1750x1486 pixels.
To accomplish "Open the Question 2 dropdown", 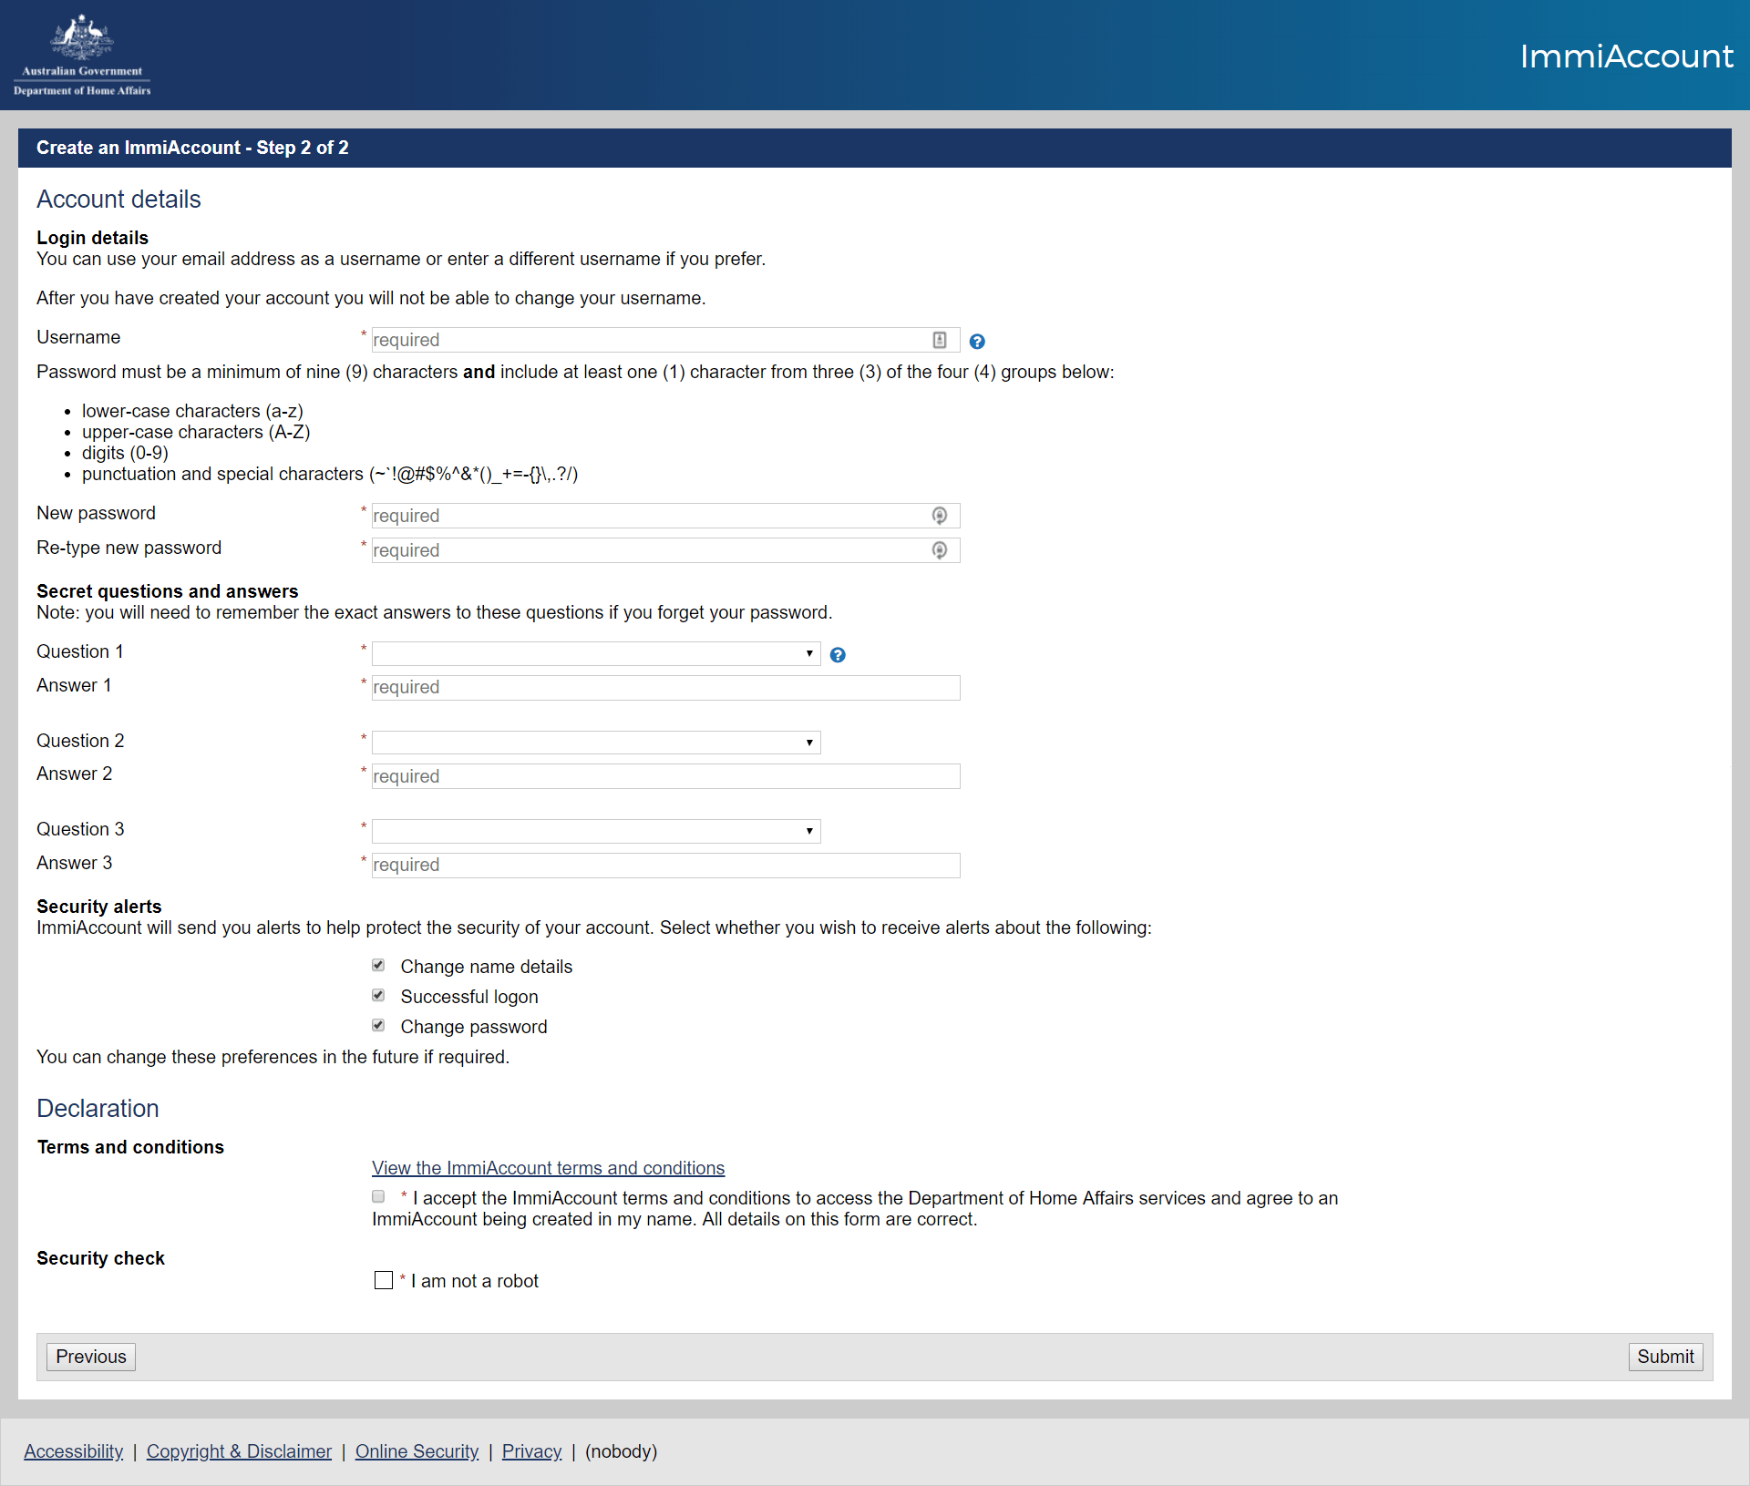I will coord(596,743).
